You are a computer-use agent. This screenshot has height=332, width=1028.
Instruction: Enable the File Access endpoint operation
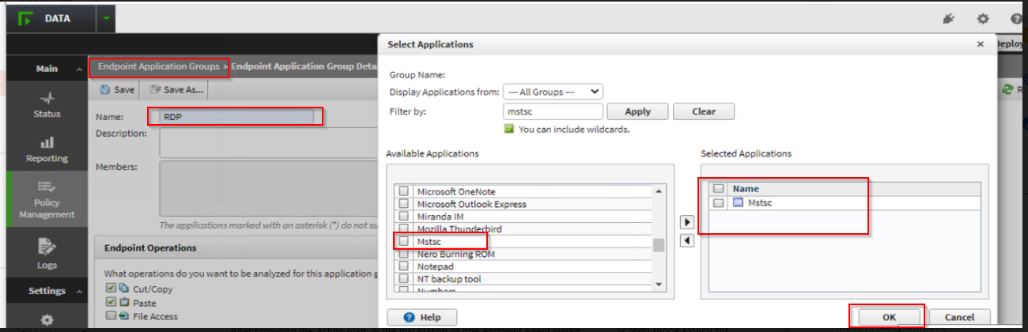111,316
